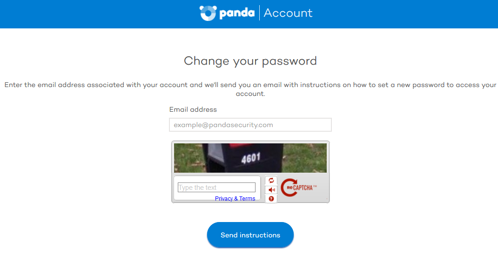498x256 pixels.
Task: Click the "Change your password" heading
Action: pos(250,61)
